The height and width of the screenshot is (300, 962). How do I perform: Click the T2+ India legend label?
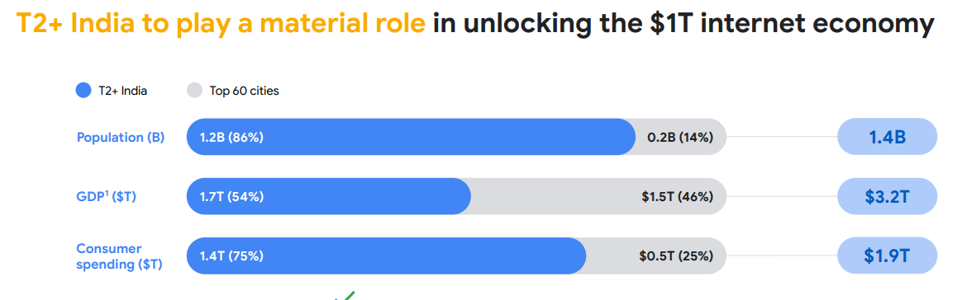[x=122, y=91]
